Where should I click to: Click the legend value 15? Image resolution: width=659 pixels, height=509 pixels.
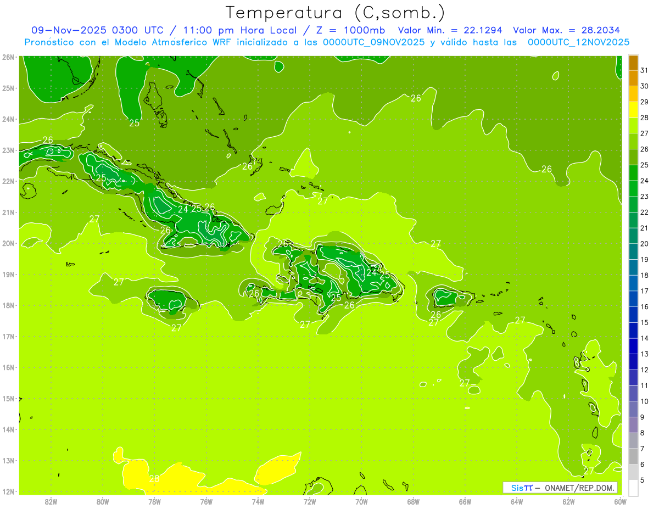(x=645, y=323)
